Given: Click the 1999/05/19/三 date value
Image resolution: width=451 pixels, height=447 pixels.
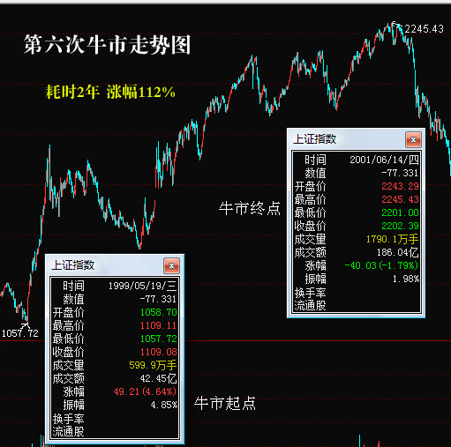Looking at the screenshot, I should pos(142,286).
